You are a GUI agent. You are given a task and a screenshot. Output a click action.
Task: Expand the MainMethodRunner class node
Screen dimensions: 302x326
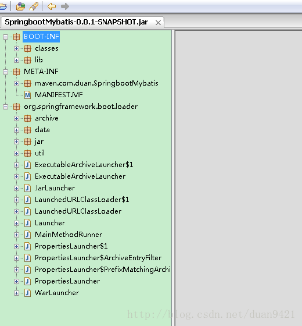(x=16, y=235)
